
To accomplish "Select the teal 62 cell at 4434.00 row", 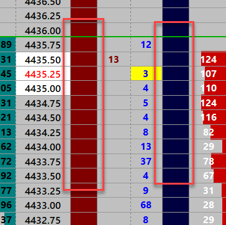I will click(7, 147).
